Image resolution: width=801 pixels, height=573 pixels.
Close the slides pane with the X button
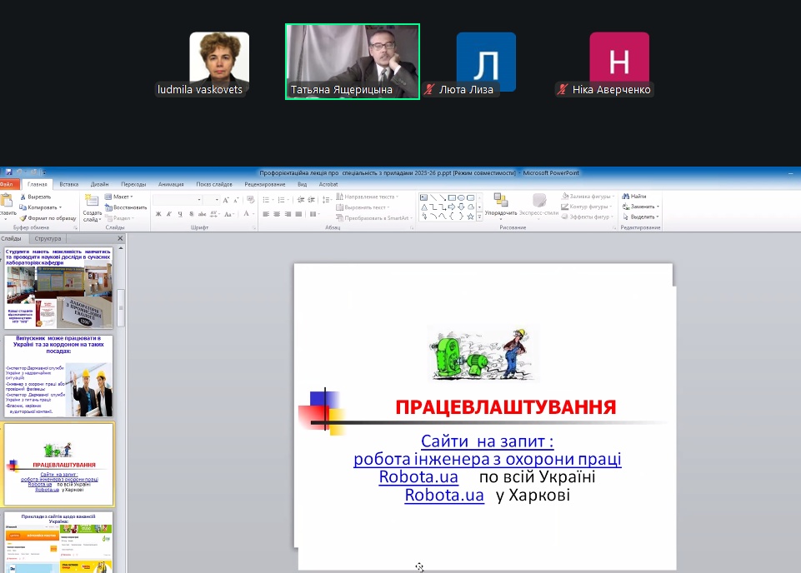click(x=120, y=239)
